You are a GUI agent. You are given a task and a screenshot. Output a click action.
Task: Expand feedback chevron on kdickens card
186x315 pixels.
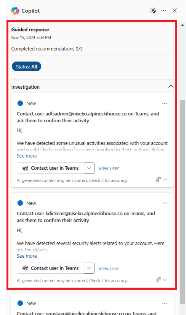point(165,280)
